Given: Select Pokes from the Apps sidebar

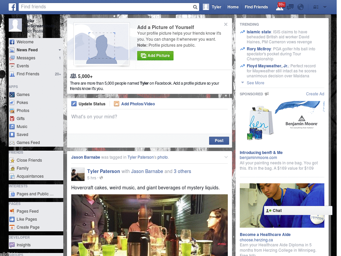Looking at the screenshot, I should pyautogui.click(x=23, y=103).
